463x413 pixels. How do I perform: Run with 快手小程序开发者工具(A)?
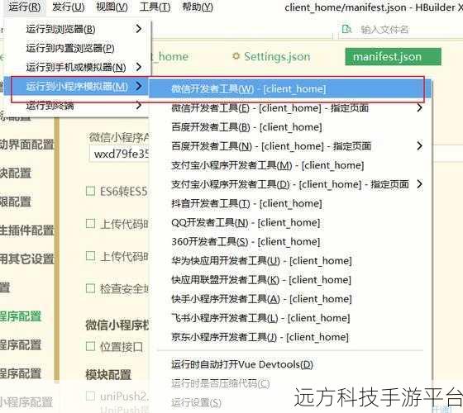pos(290,299)
